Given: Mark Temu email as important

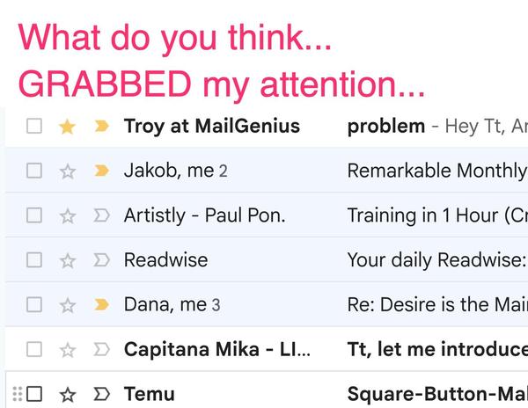Looking at the screenshot, I should tap(101, 394).
